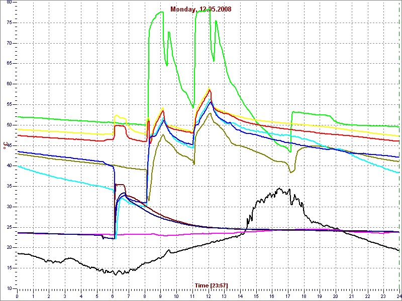This screenshot has height=301, width=402.
Task: Click hour 16 on the time axis
Action: 272,296
